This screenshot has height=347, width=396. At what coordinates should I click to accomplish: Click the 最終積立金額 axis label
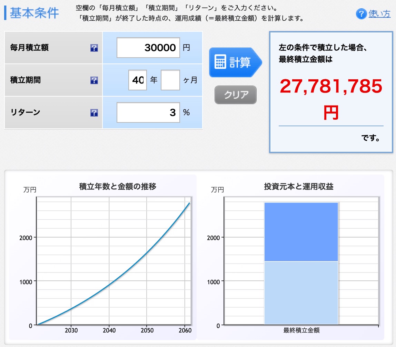(301, 330)
